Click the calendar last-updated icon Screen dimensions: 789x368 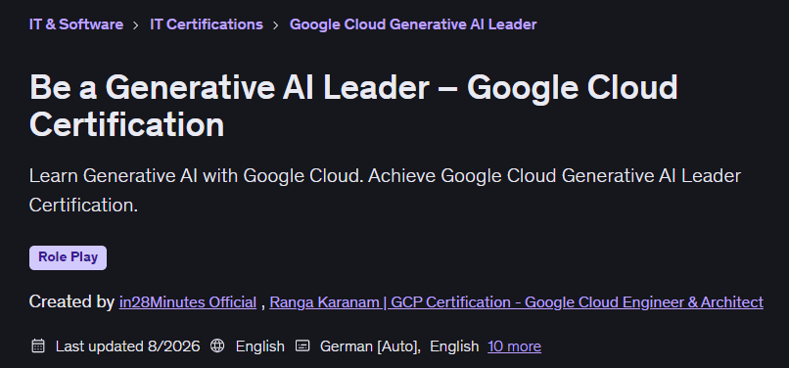[38, 345]
